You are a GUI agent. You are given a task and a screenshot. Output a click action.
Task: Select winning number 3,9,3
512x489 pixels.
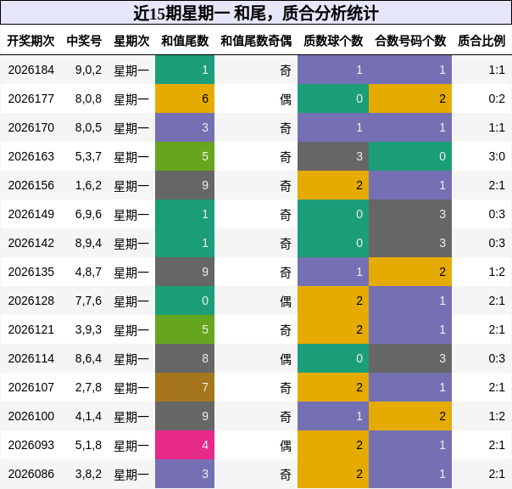click(x=88, y=329)
